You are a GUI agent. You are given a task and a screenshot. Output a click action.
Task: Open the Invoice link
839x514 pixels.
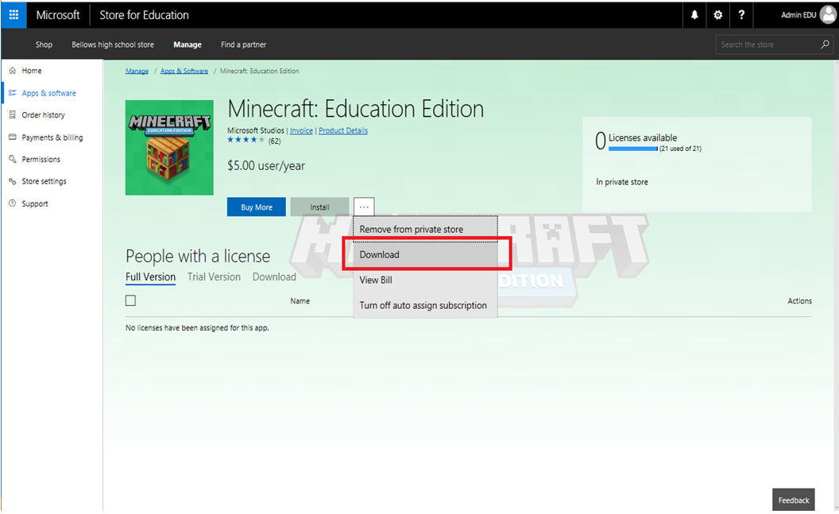pos(301,130)
